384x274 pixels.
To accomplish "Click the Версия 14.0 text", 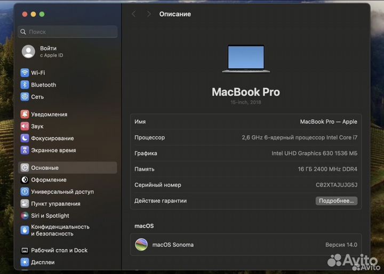I will [341, 245].
